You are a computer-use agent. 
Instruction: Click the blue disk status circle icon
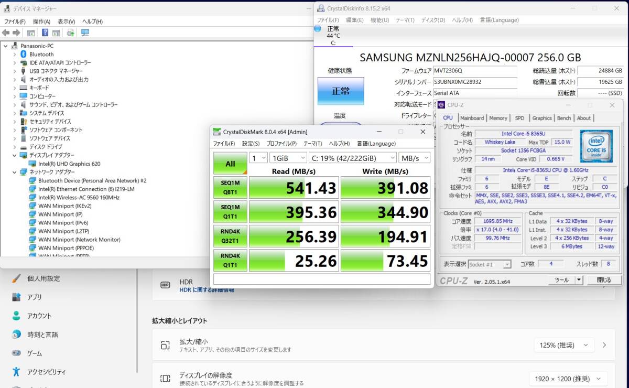pos(318,29)
